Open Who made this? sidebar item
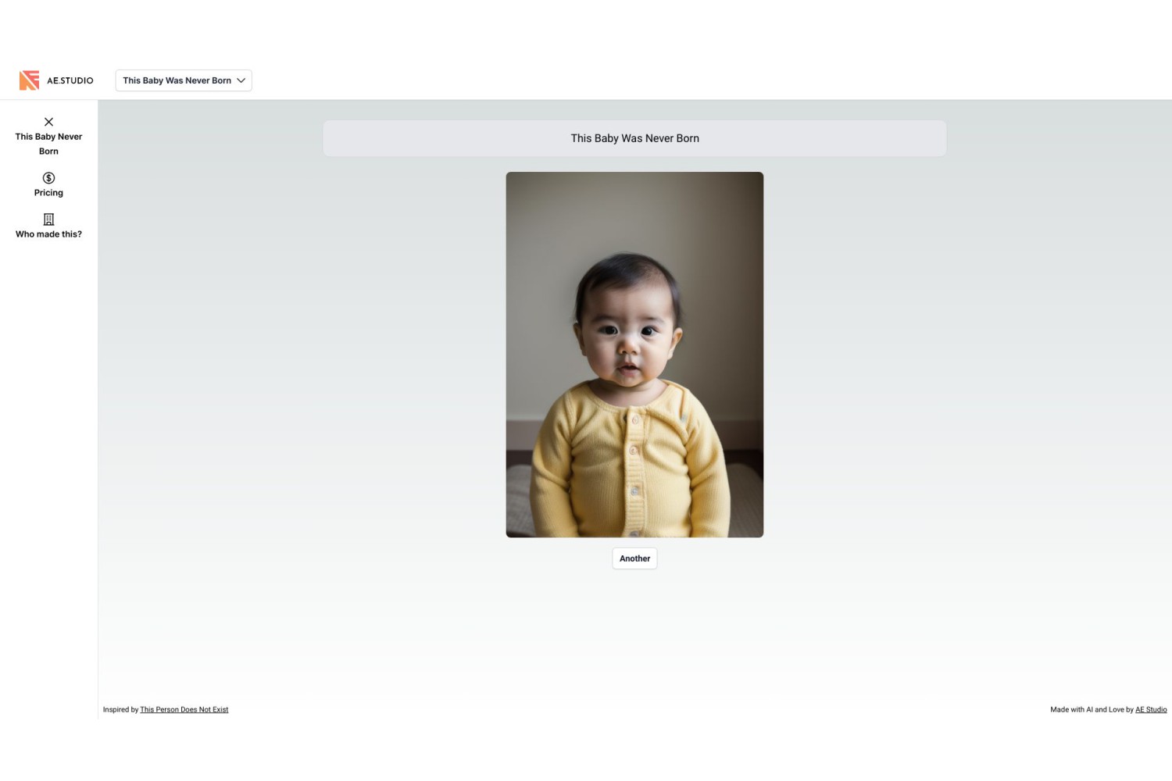Screen dimensions: 1172x781 [x=48, y=226]
